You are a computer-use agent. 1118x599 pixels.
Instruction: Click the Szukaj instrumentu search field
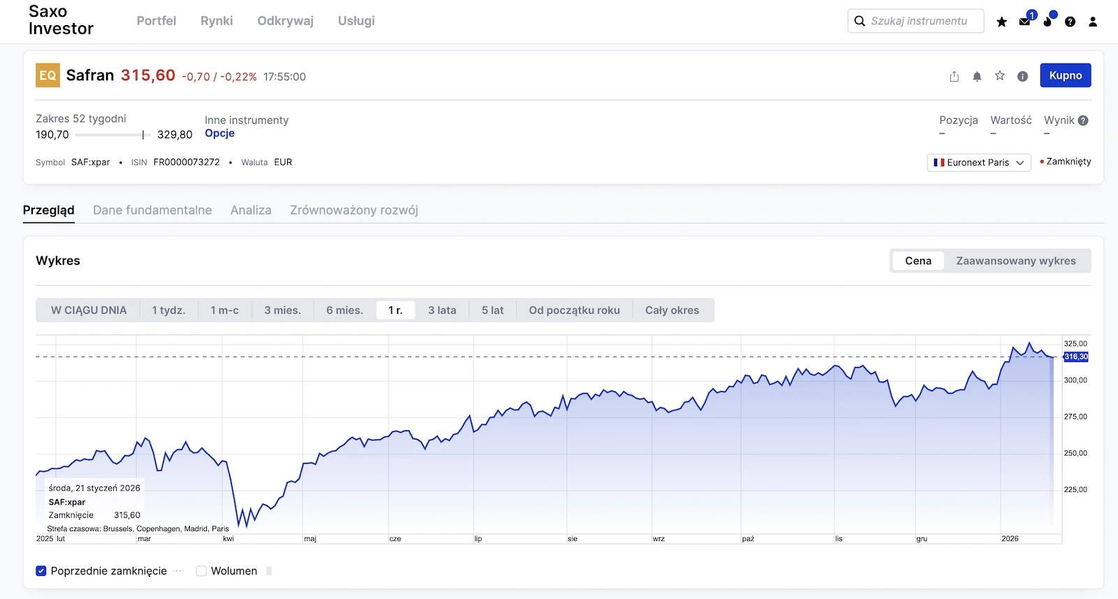[x=919, y=21]
